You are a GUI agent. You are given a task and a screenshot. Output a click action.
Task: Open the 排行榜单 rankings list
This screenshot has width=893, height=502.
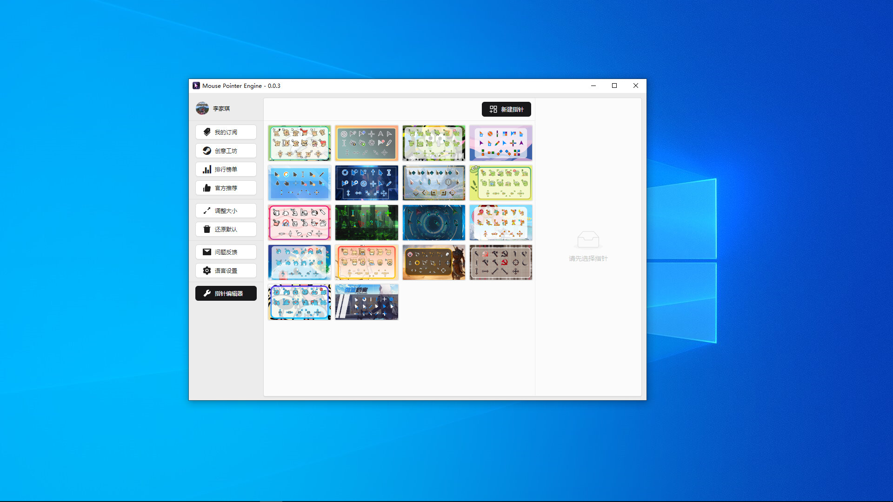pyautogui.click(x=226, y=169)
